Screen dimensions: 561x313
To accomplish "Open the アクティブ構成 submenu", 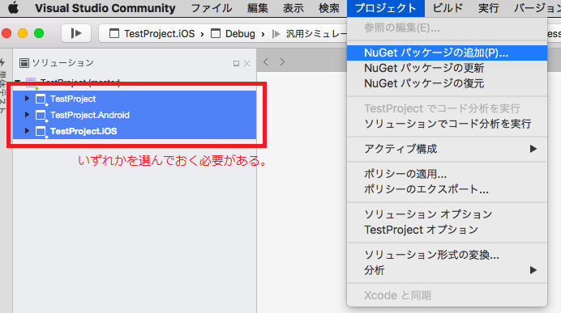I will coord(447,149).
